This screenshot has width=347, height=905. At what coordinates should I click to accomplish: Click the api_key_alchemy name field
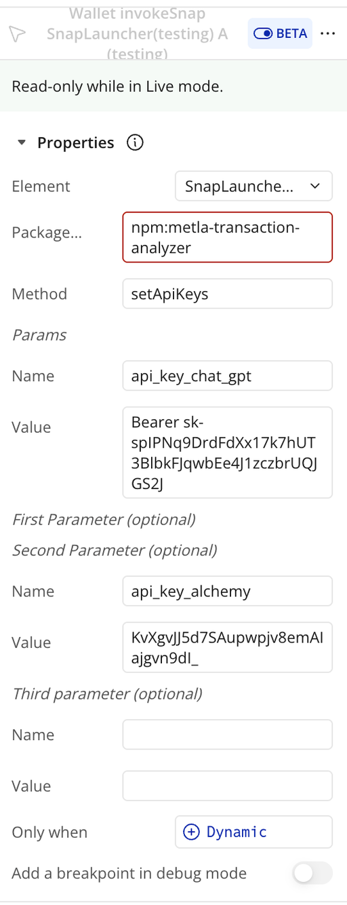coord(228,591)
